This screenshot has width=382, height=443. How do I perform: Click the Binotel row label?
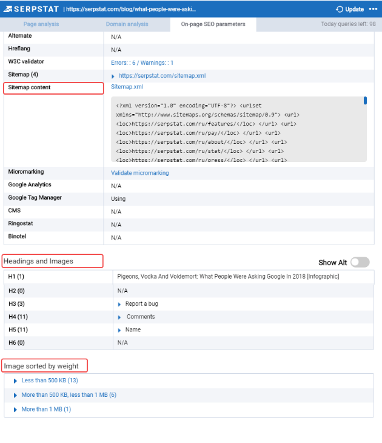coord(17,236)
